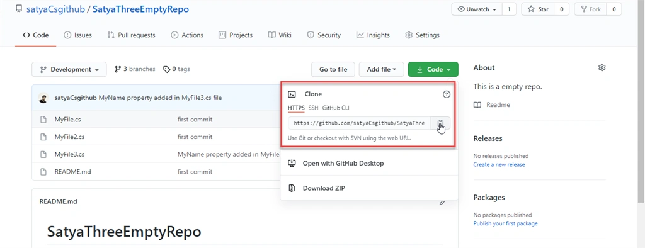Click first commit message for README.md
Screen dimensions: 645x248
click(x=195, y=172)
